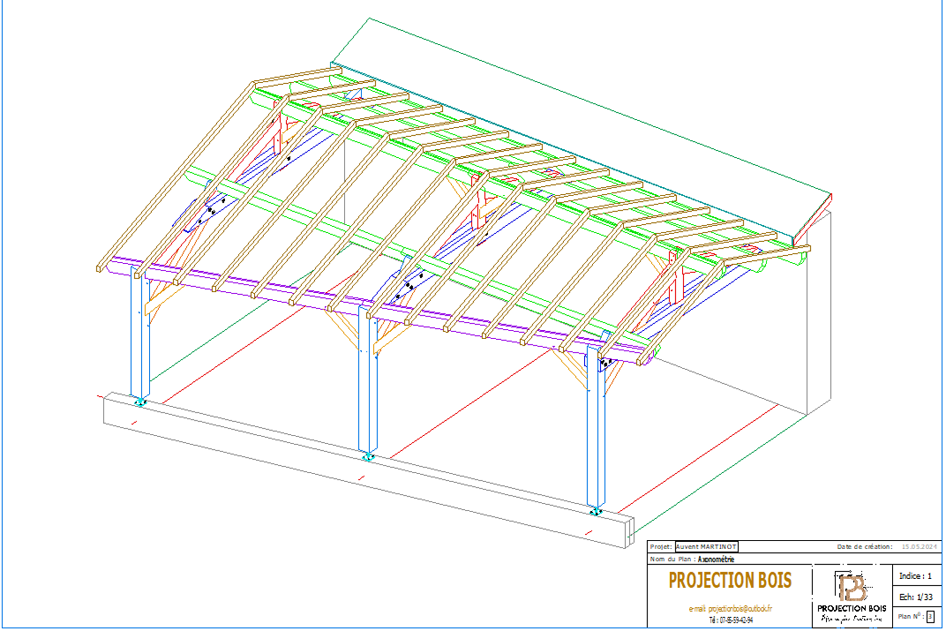The height and width of the screenshot is (631, 946).
Task: Click the large orange PROJECTION BOIS title
Action: pos(730,581)
